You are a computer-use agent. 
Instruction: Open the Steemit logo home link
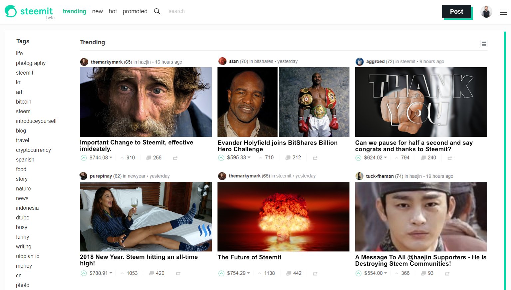pos(29,12)
